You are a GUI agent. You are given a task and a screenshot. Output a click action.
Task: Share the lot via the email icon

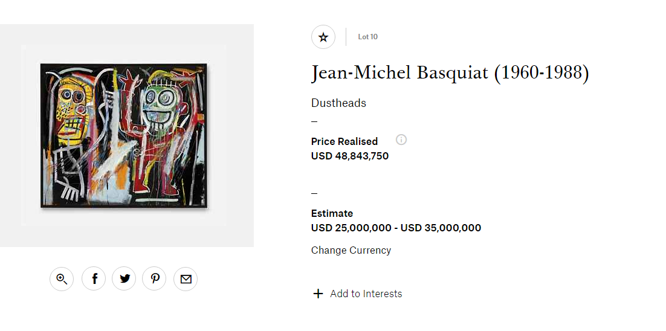[186, 278]
